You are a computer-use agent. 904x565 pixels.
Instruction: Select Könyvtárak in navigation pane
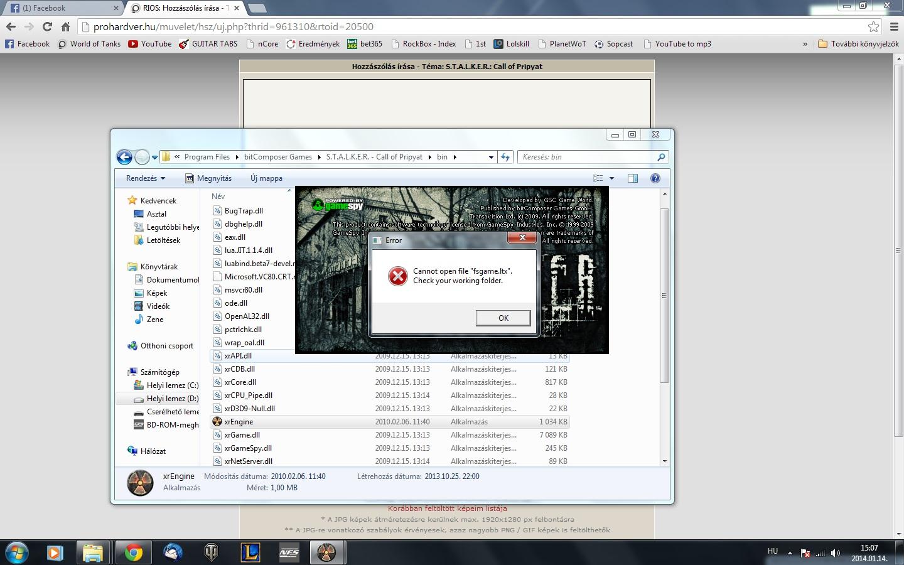point(153,267)
